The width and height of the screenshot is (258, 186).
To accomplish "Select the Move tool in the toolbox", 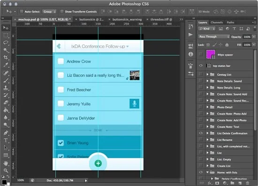I will [6, 28].
